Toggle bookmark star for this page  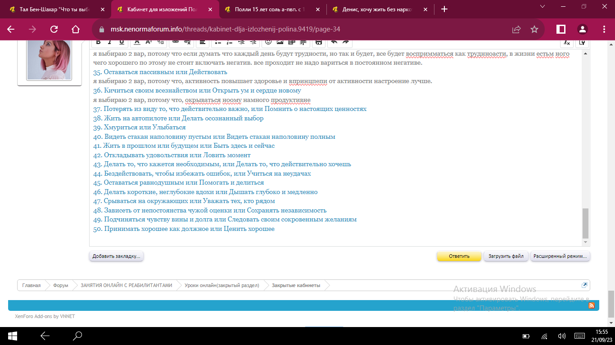coord(534,29)
